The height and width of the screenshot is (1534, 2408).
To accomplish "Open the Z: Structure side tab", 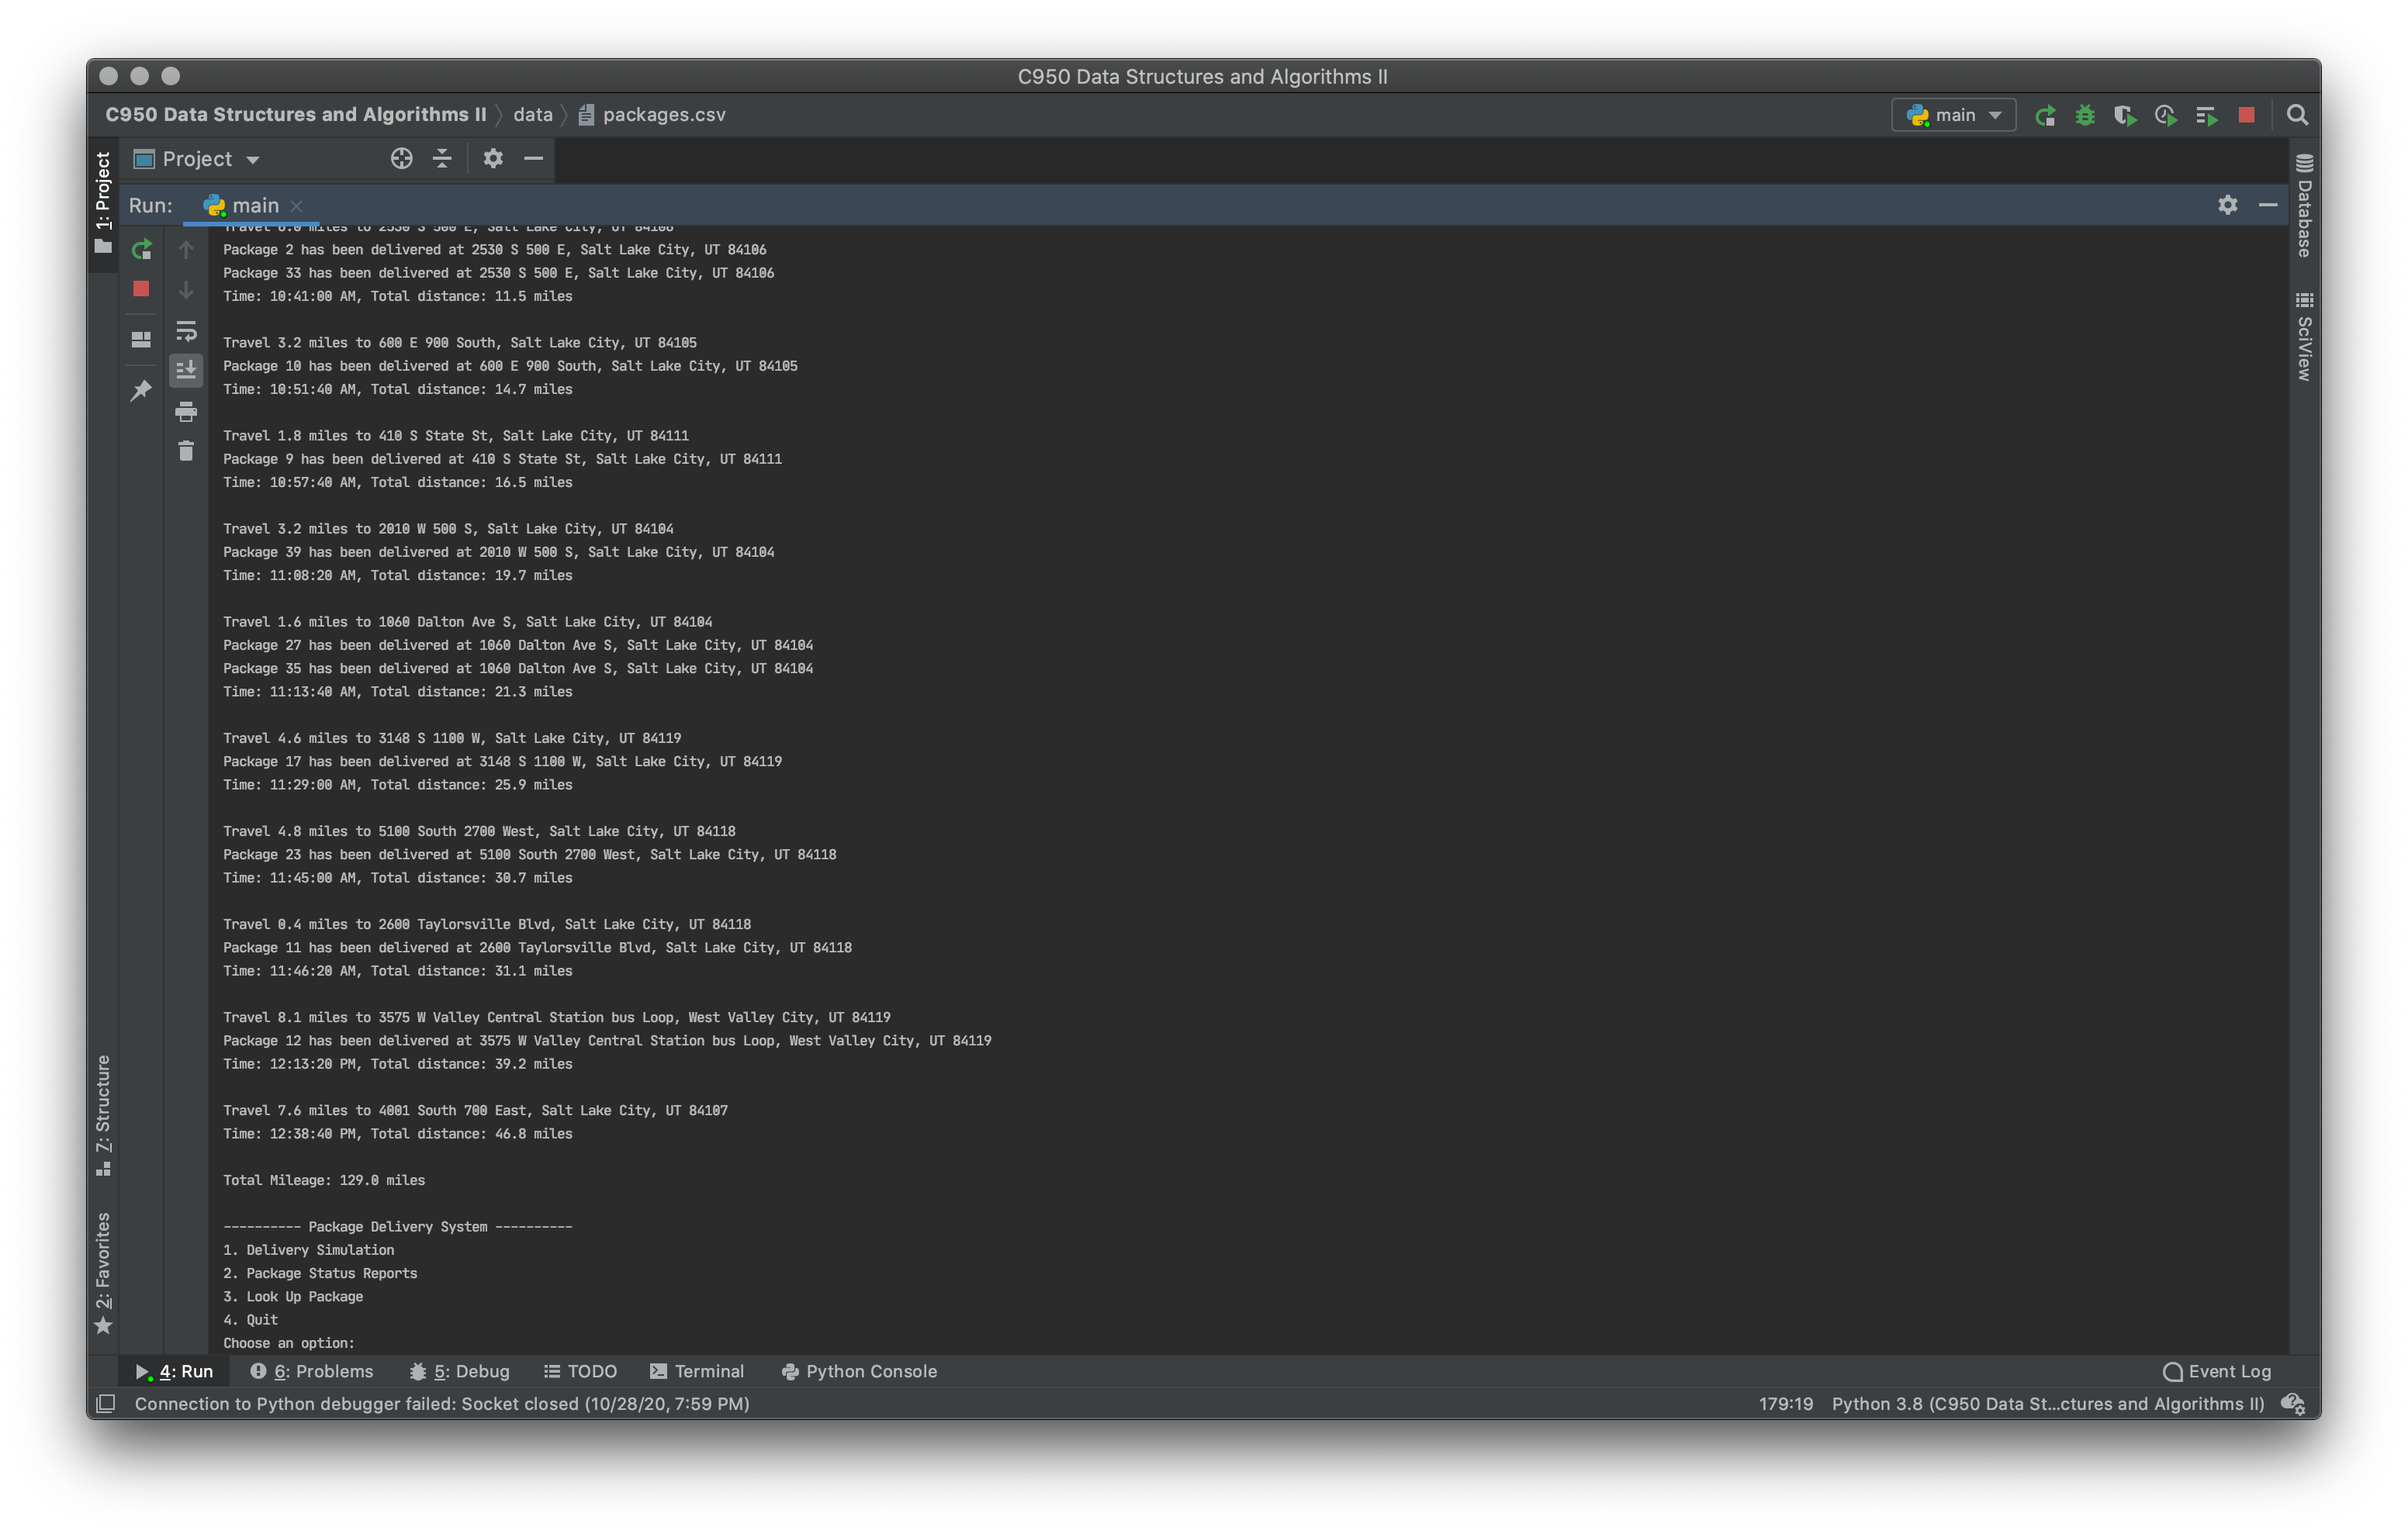I will pos(103,1116).
